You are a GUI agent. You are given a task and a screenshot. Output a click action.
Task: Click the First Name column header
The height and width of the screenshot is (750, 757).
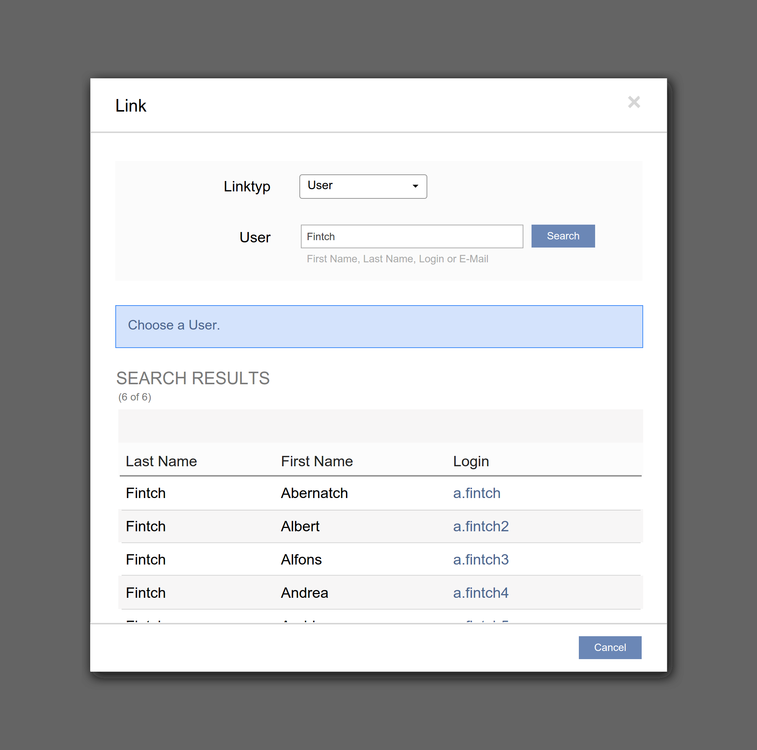pos(317,461)
